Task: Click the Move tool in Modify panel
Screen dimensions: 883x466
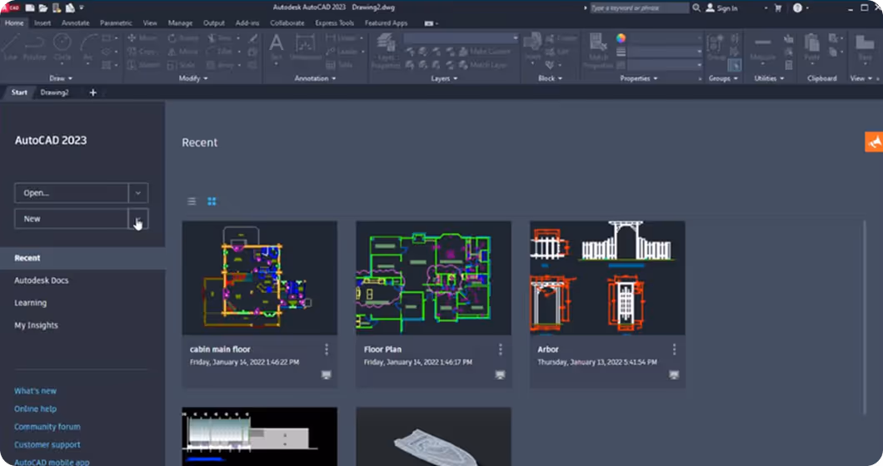Action: tap(142, 37)
